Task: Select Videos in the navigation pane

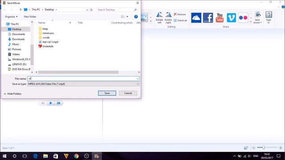Action: coord(14,54)
